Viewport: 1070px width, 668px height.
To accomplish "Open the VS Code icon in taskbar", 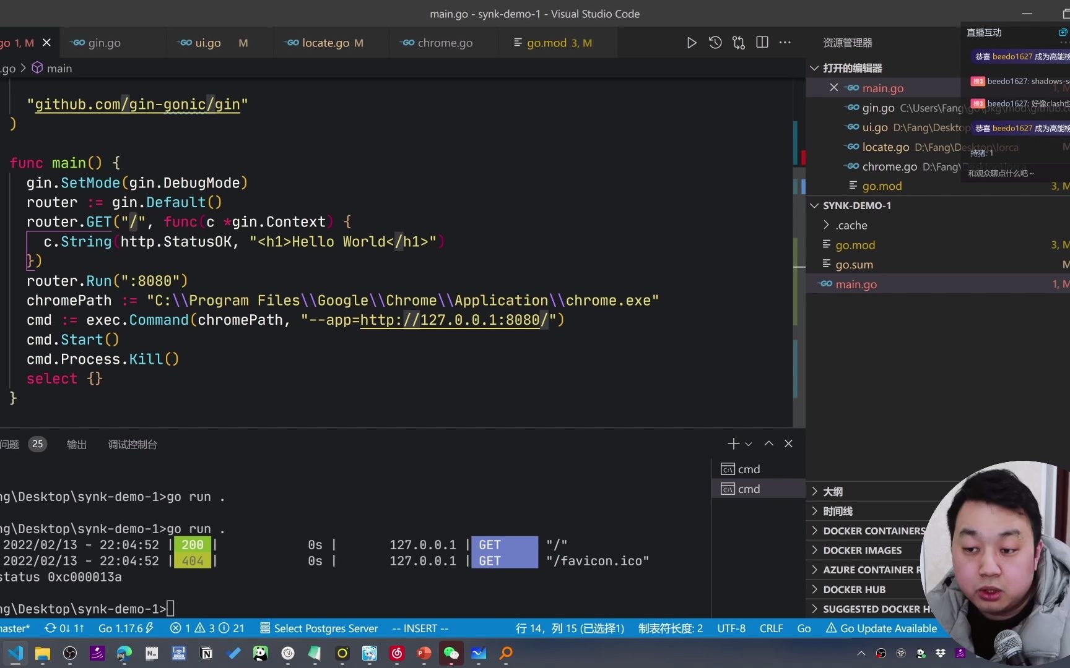I will [x=15, y=653].
